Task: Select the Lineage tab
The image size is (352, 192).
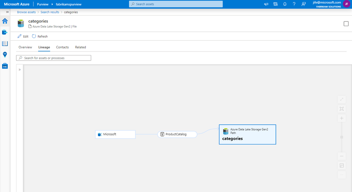Action: point(44,47)
